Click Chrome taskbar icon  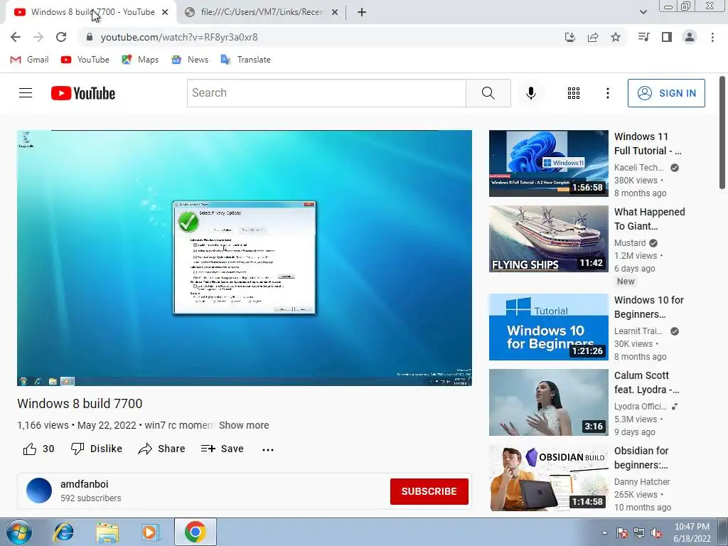[x=195, y=532]
